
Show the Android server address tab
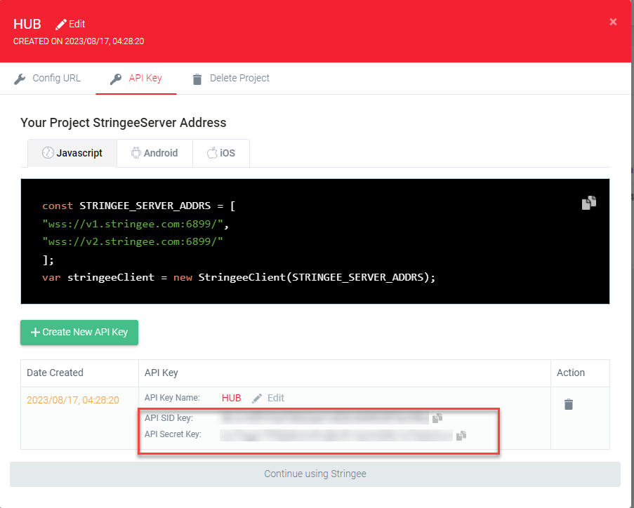(154, 153)
